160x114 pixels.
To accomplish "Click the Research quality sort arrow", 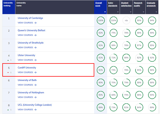I will tap(143, 12).
